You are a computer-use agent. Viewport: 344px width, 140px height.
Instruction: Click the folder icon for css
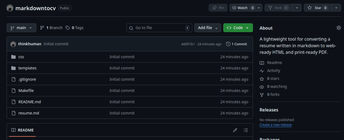[13, 57]
